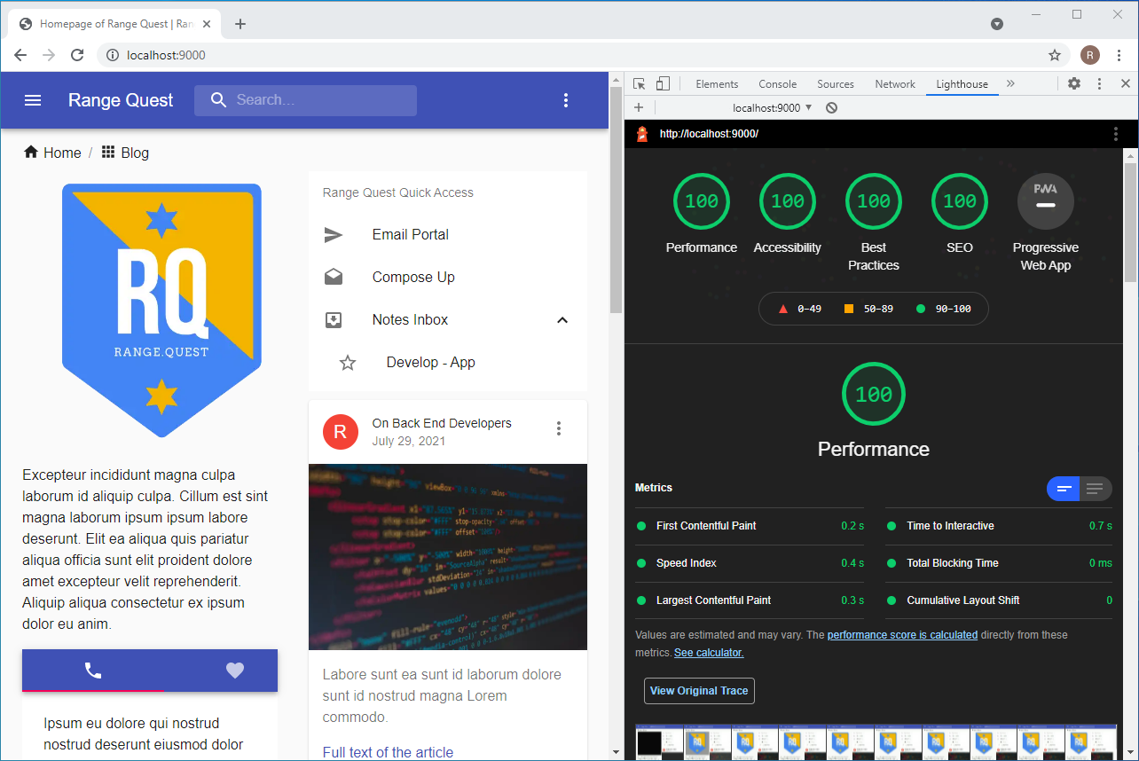Image resolution: width=1139 pixels, height=761 pixels.
Task: Open a new browser tab
Action: [240, 24]
